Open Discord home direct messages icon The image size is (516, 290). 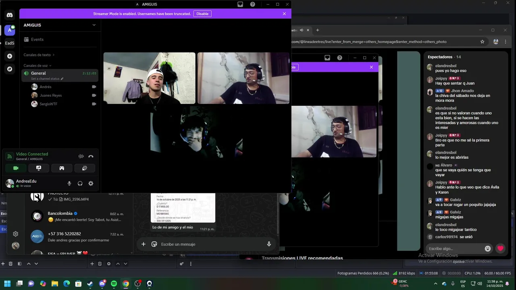pos(10,15)
